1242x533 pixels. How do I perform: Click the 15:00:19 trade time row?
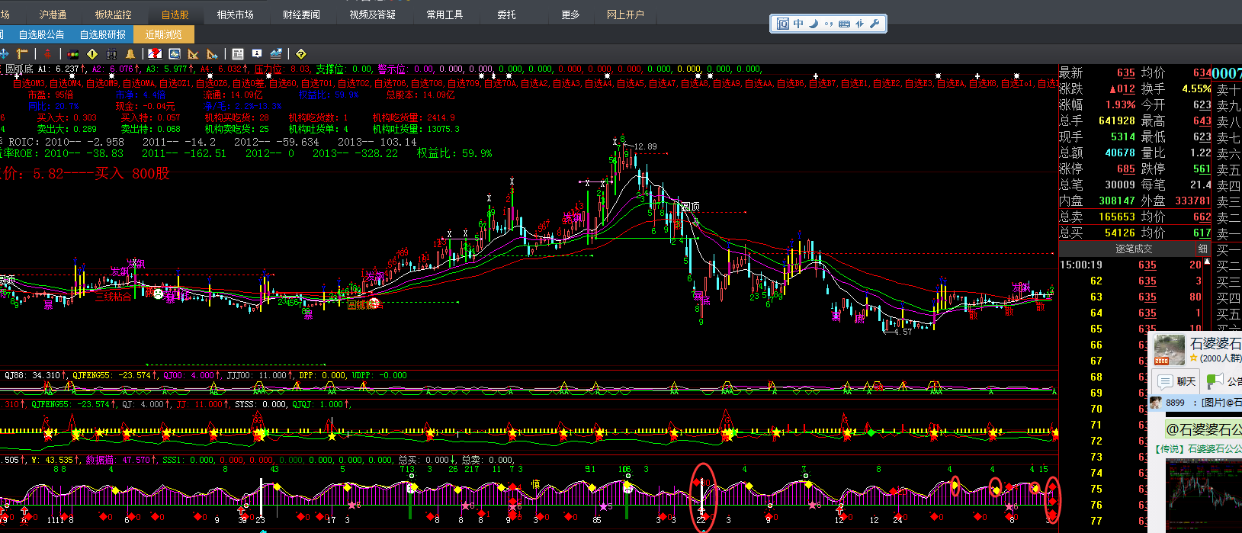coord(1134,265)
